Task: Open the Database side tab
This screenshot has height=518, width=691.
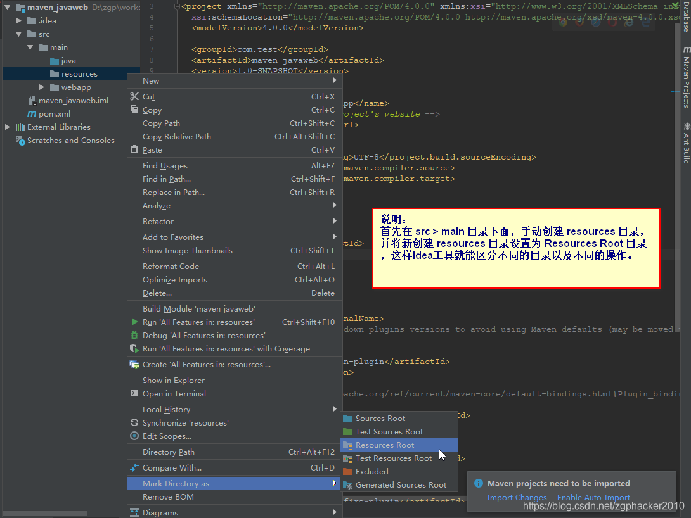Action: pos(686,16)
